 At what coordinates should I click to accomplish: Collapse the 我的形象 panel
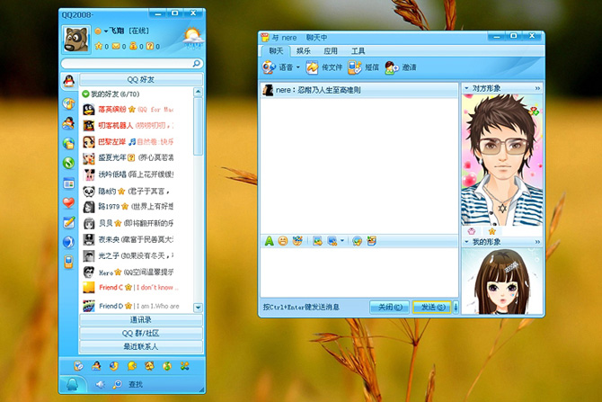tap(466, 242)
